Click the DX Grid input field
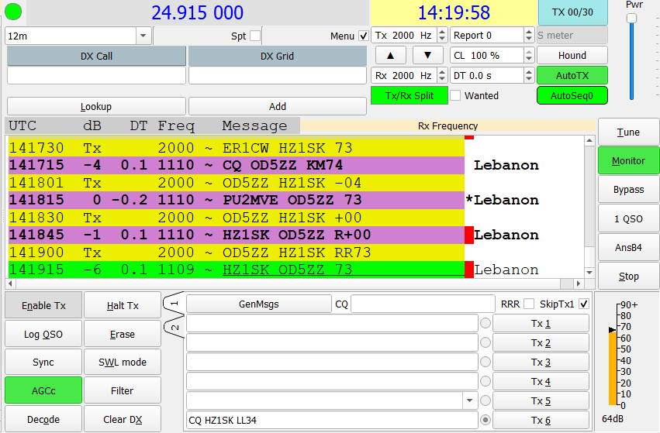This screenshot has height=433, width=660. tap(278, 76)
